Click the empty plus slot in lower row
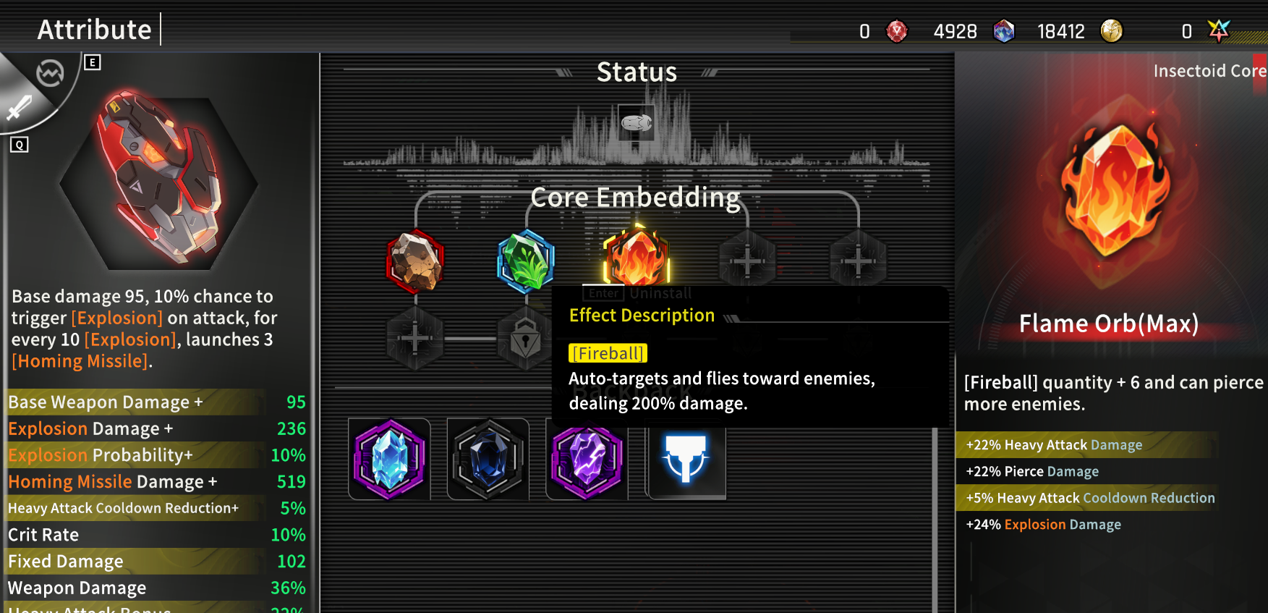This screenshot has width=1268, height=613. coord(415,339)
